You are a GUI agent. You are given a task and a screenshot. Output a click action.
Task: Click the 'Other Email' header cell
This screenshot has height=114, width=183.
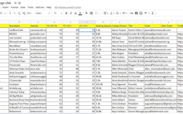click(x=169, y=26)
